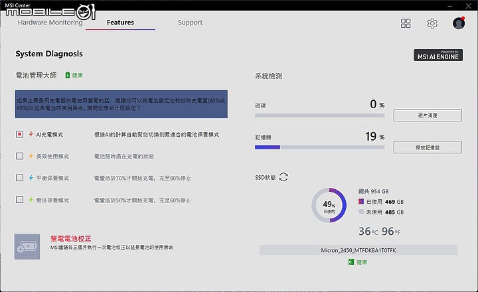Click the 電池管理大師 heading
478x292 pixels.
point(36,75)
